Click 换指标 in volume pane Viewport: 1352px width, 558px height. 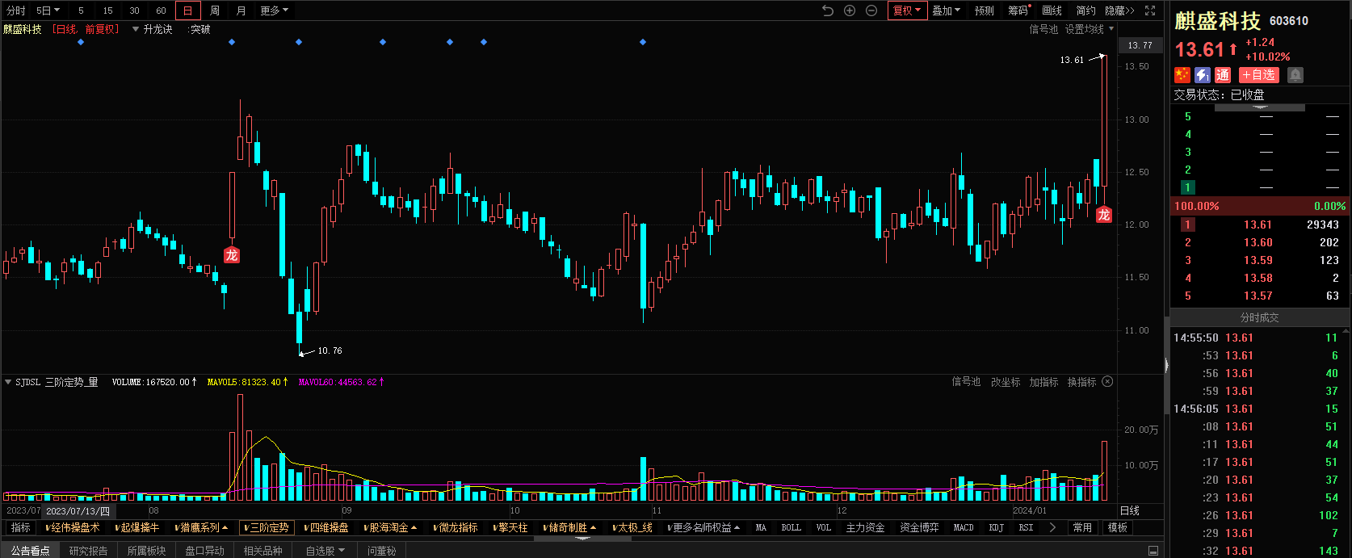point(1081,382)
